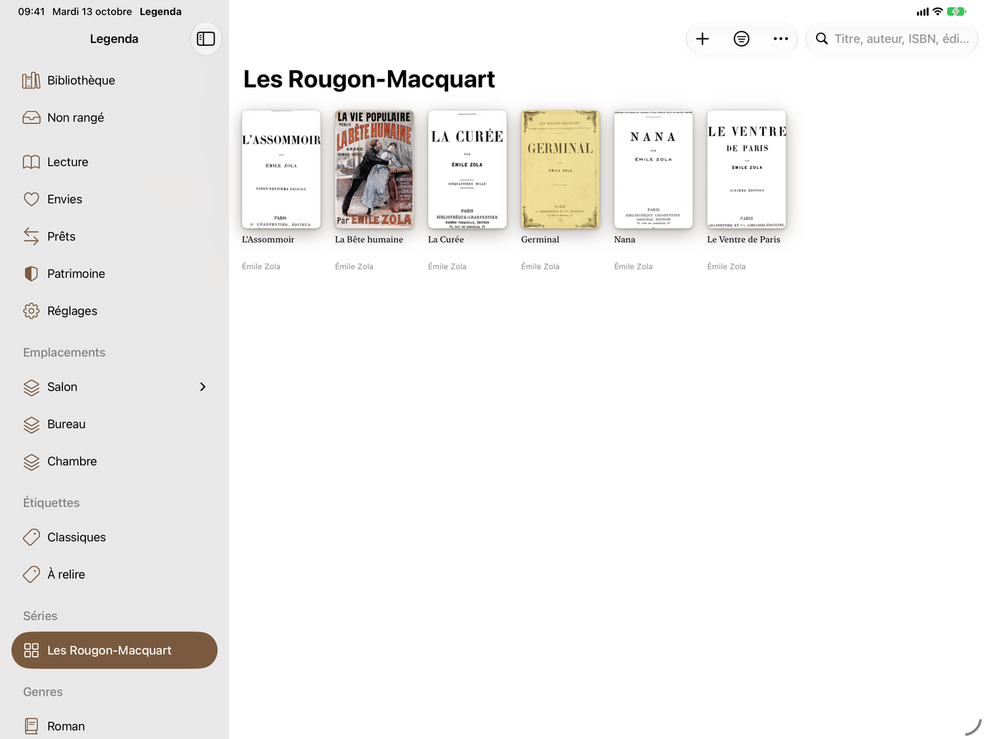Click the Roman genre book icon

click(31, 726)
